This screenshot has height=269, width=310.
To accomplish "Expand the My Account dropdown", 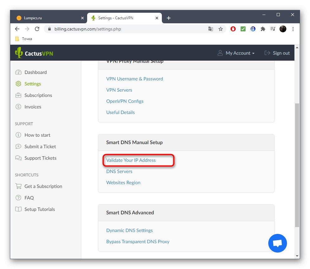I will pyautogui.click(x=236, y=53).
